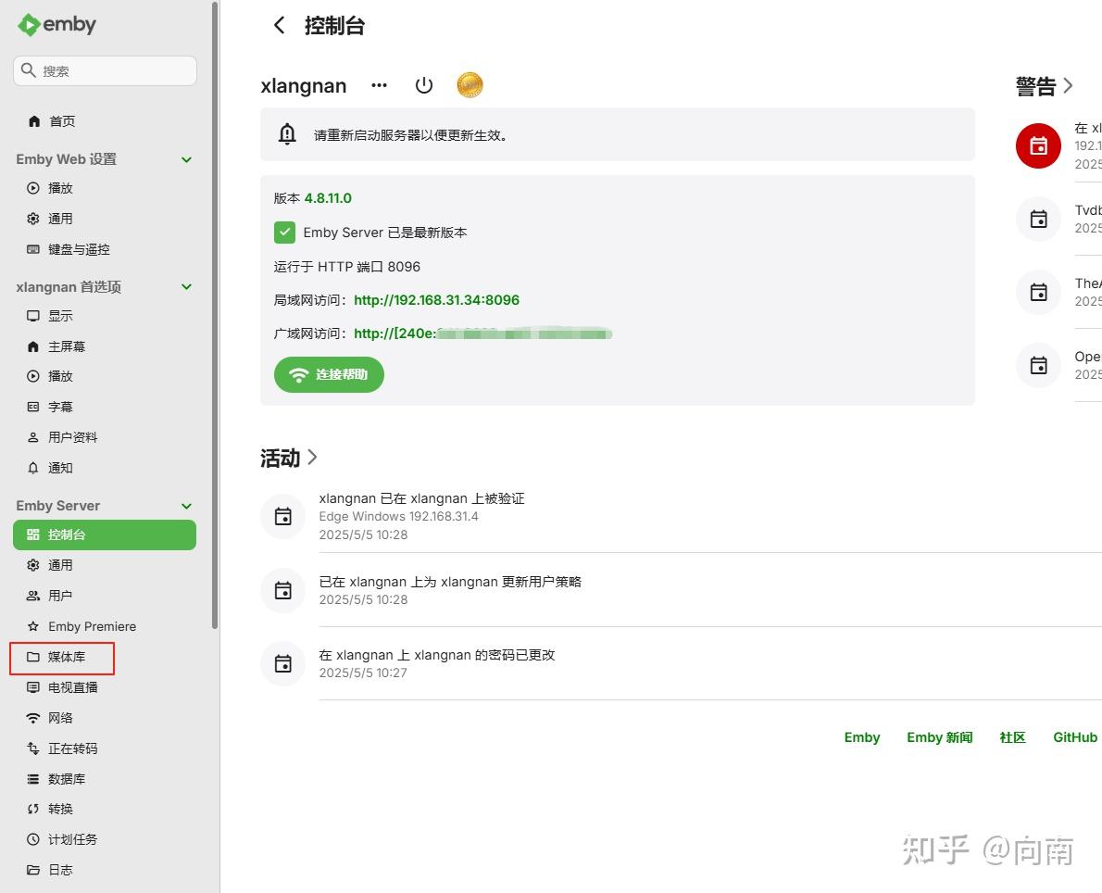Click the red calendar alert icon under 警告
The image size is (1102, 893).
point(1037,145)
